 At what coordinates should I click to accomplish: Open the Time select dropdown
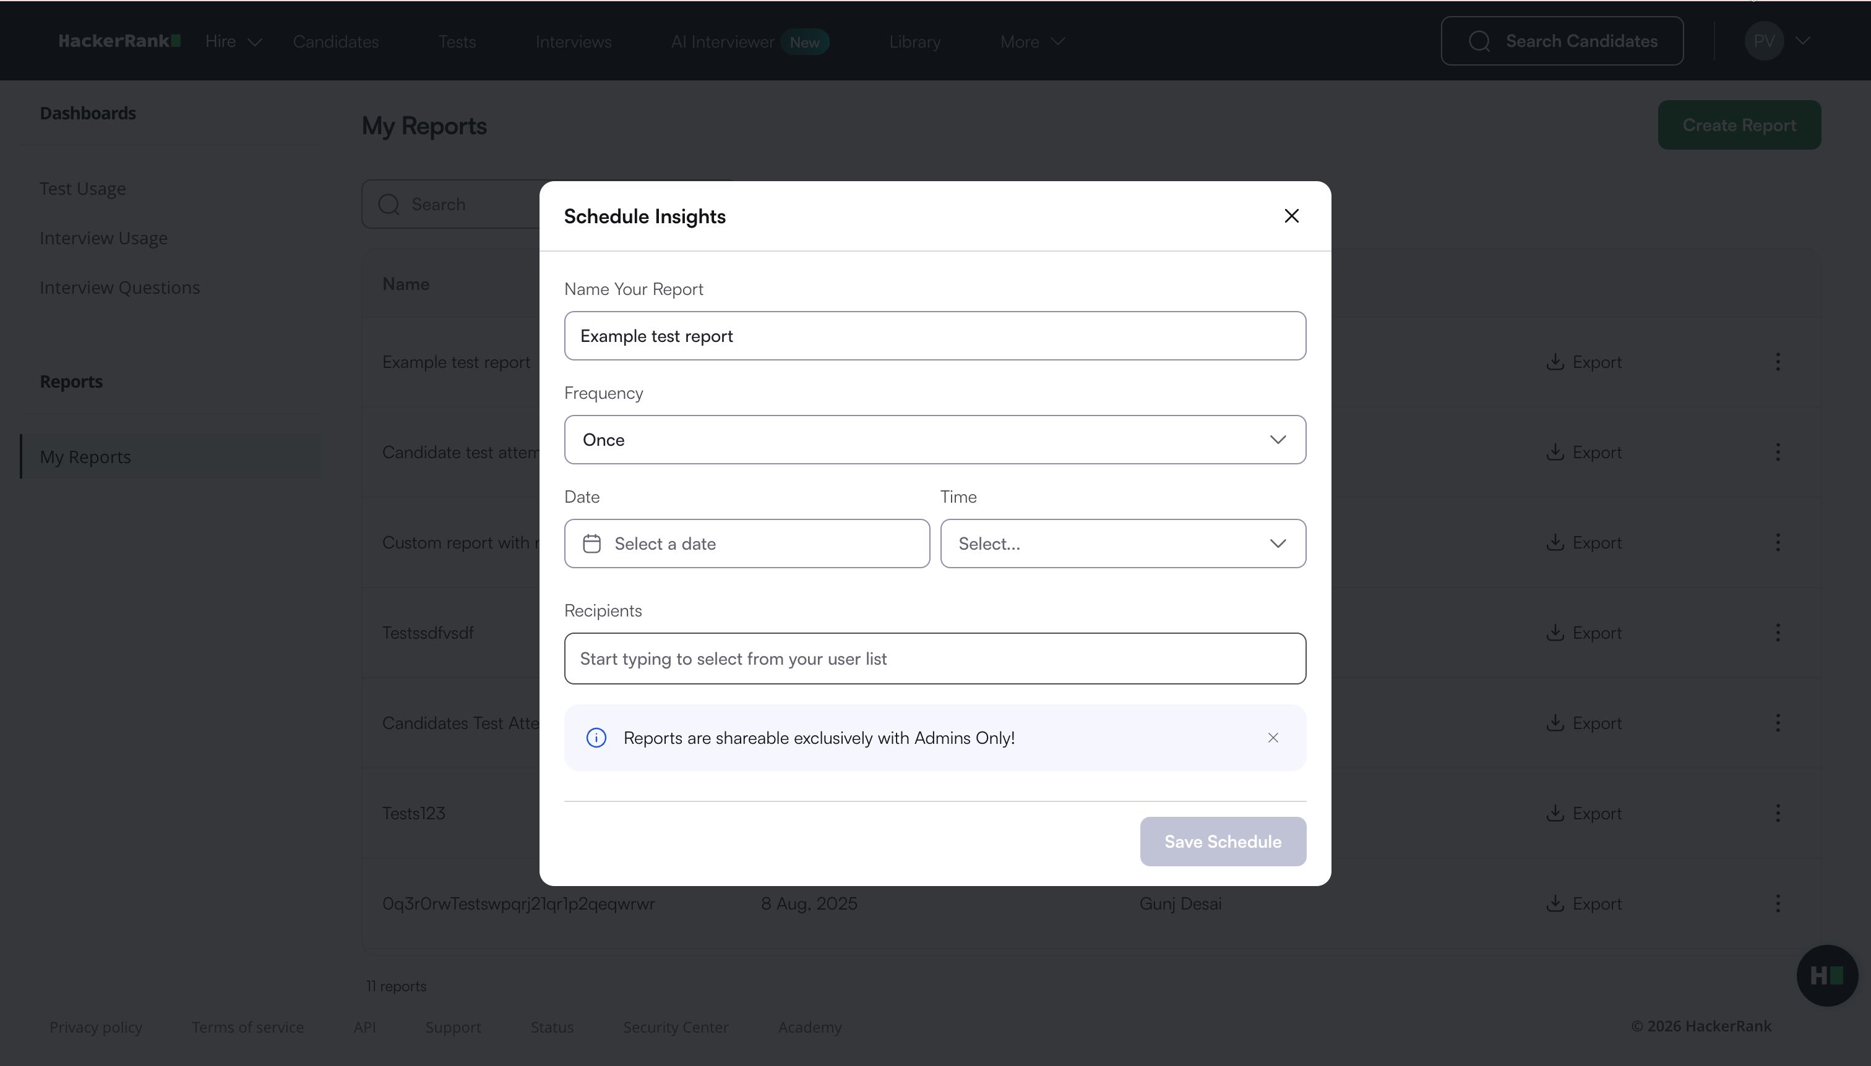(x=1122, y=544)
